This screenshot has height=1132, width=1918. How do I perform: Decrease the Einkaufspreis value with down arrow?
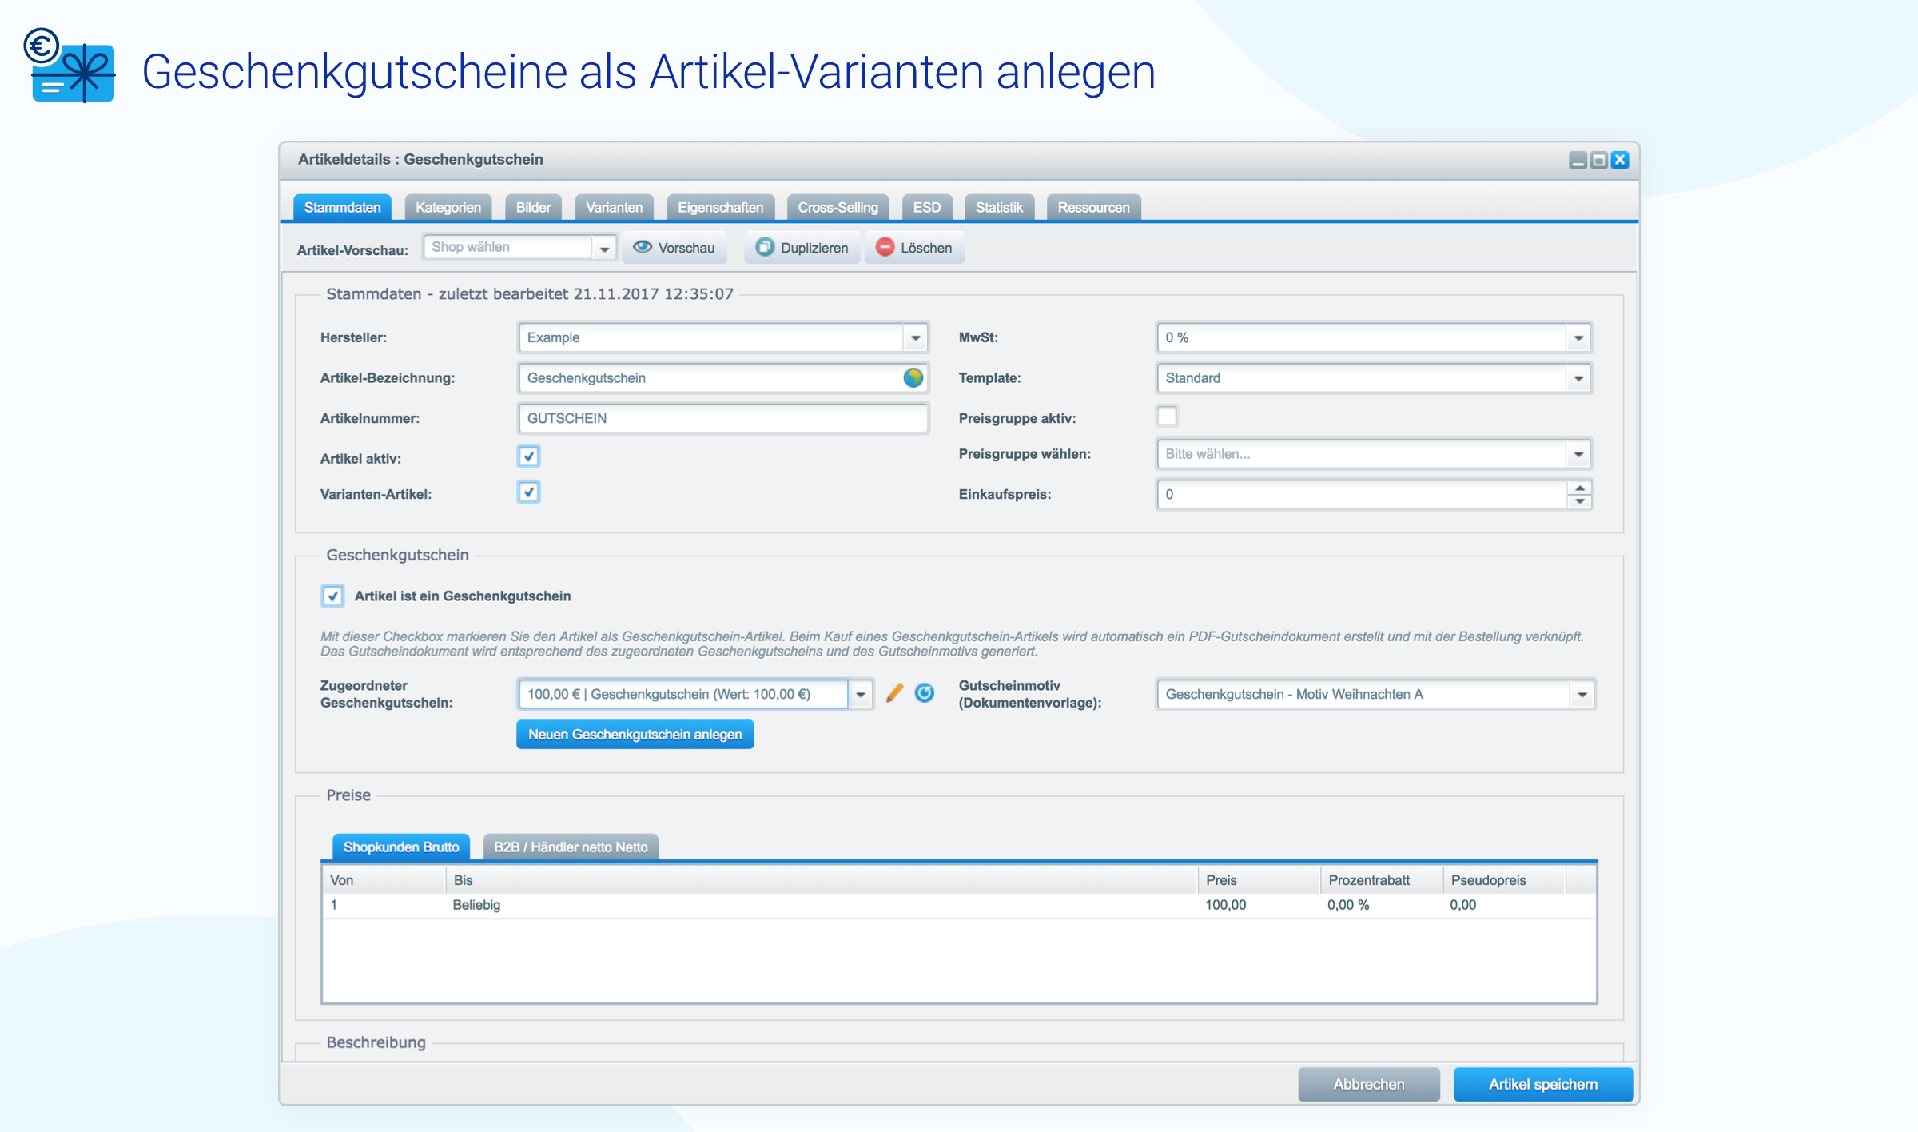tap(1579, 501)
